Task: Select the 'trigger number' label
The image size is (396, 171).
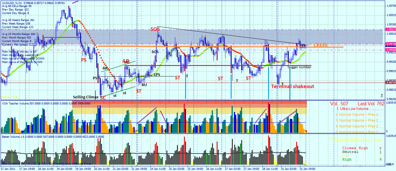Action: pyautogui.click(x=299, y=67)
